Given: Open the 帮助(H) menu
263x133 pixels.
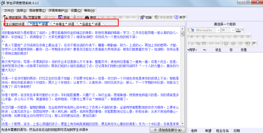Looking at the screenshot, I should 89,11.
